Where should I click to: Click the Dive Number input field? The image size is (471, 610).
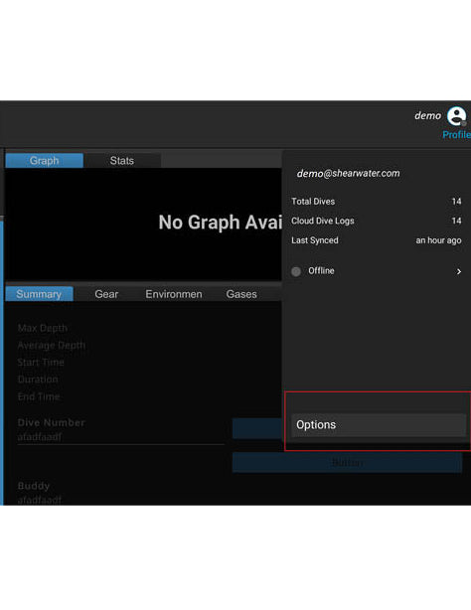click(120, 437)
